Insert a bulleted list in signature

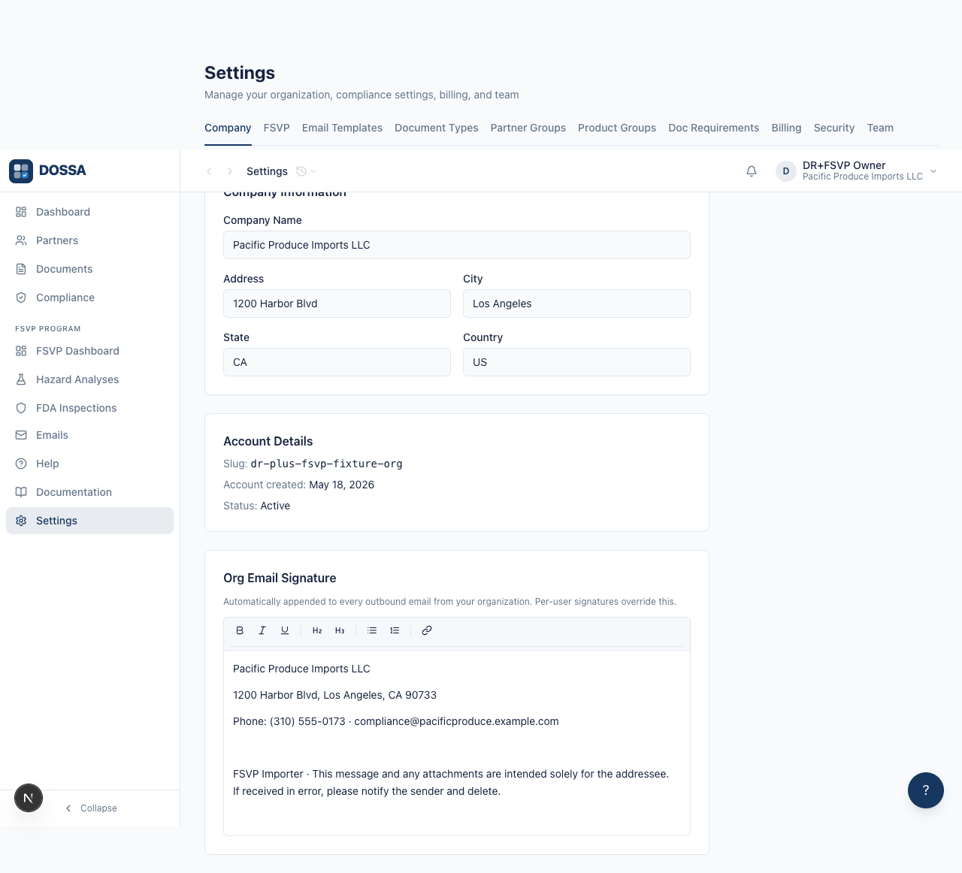pyautogui.click(x=372, y=630)
